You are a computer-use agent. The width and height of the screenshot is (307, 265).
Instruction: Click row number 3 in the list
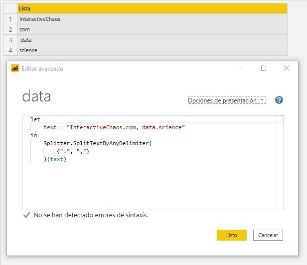10,40
